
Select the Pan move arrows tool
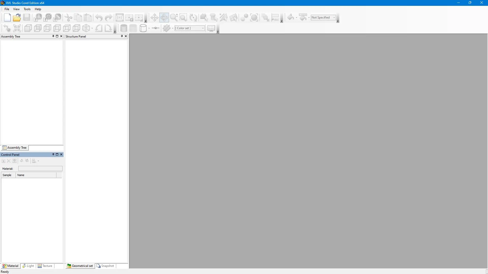click(154, 18)
